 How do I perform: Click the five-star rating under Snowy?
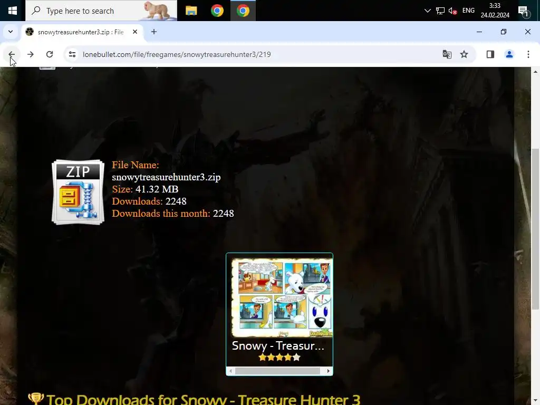pyautogui.click(x=279, y=358)
